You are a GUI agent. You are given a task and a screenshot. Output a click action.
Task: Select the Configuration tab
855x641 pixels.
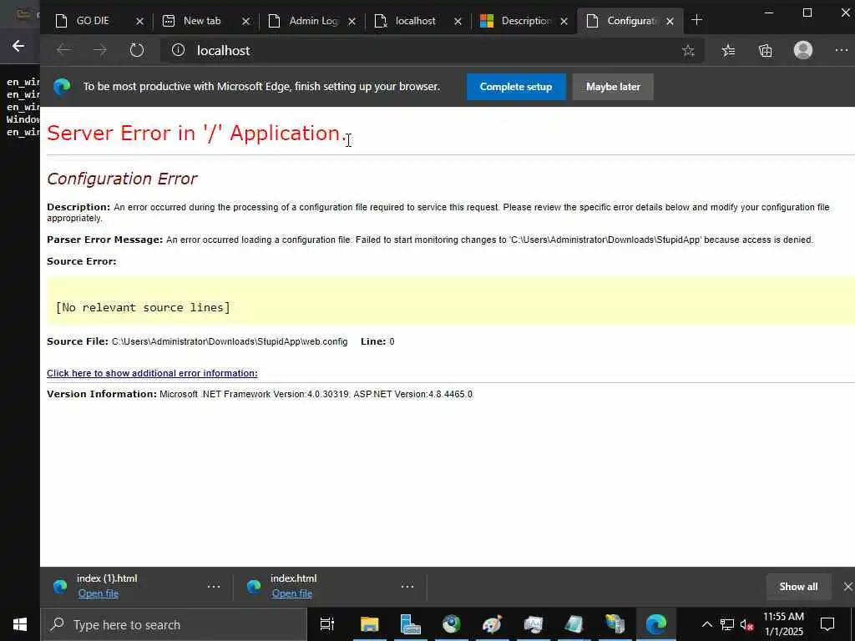tap(631, 21)
